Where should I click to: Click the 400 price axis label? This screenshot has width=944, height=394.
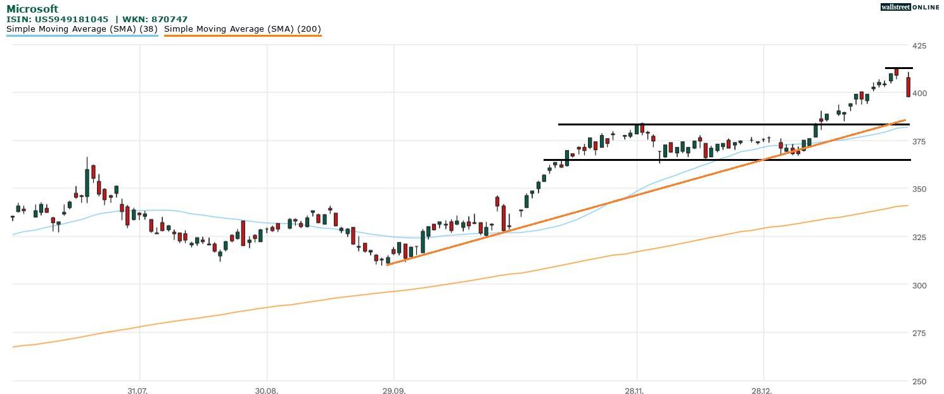919,93
